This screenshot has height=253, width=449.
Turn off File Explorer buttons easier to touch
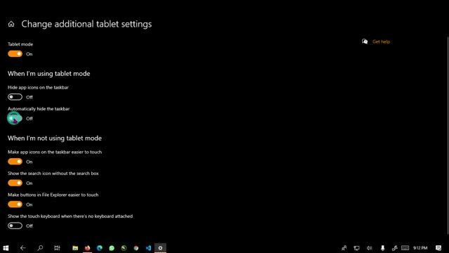point(15,205)
